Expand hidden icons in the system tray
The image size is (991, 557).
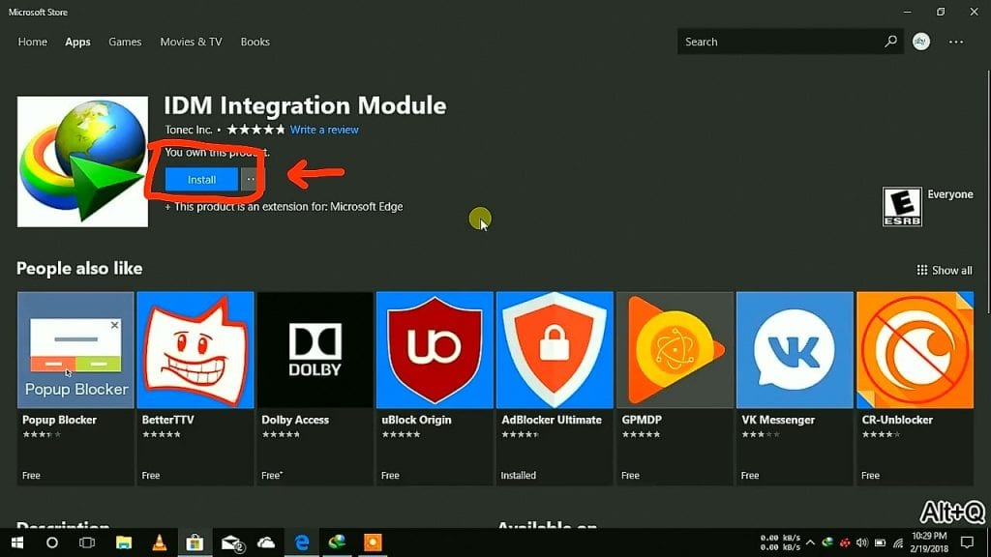[x=811, y=544]
